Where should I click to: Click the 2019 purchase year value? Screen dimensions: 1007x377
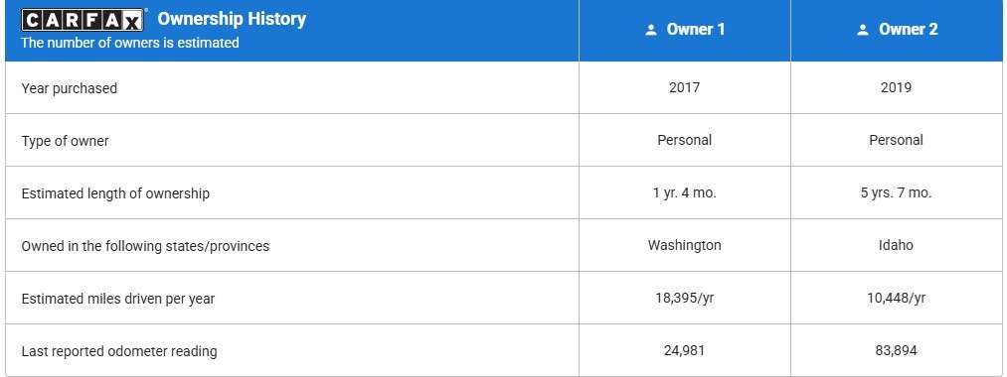point(896,88)
